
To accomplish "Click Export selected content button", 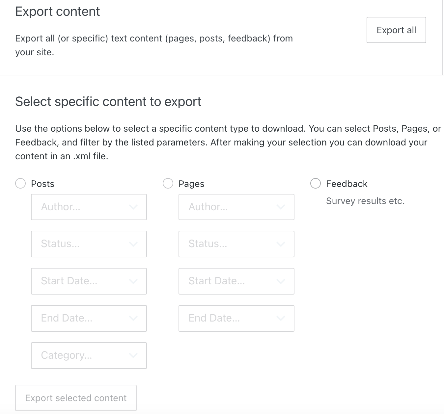I will 76,398.
